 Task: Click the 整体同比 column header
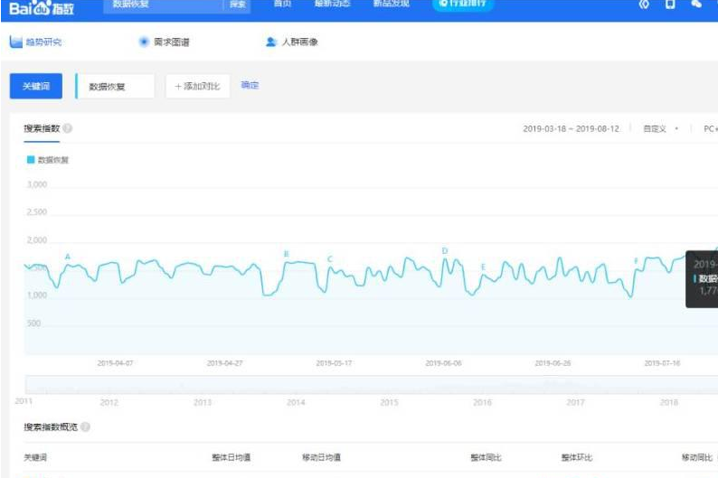point(487,457)
